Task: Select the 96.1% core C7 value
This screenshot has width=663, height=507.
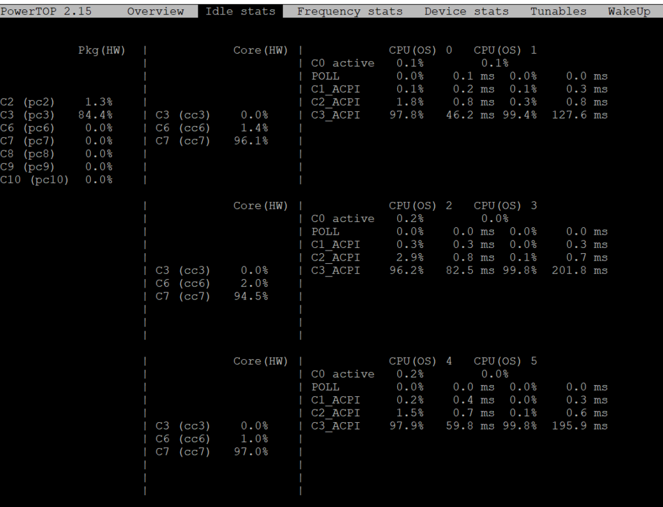Action: tap(251, 141)
